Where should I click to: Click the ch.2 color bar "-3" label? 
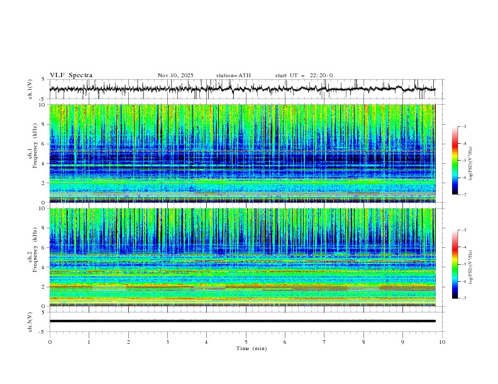coord(463,230)
